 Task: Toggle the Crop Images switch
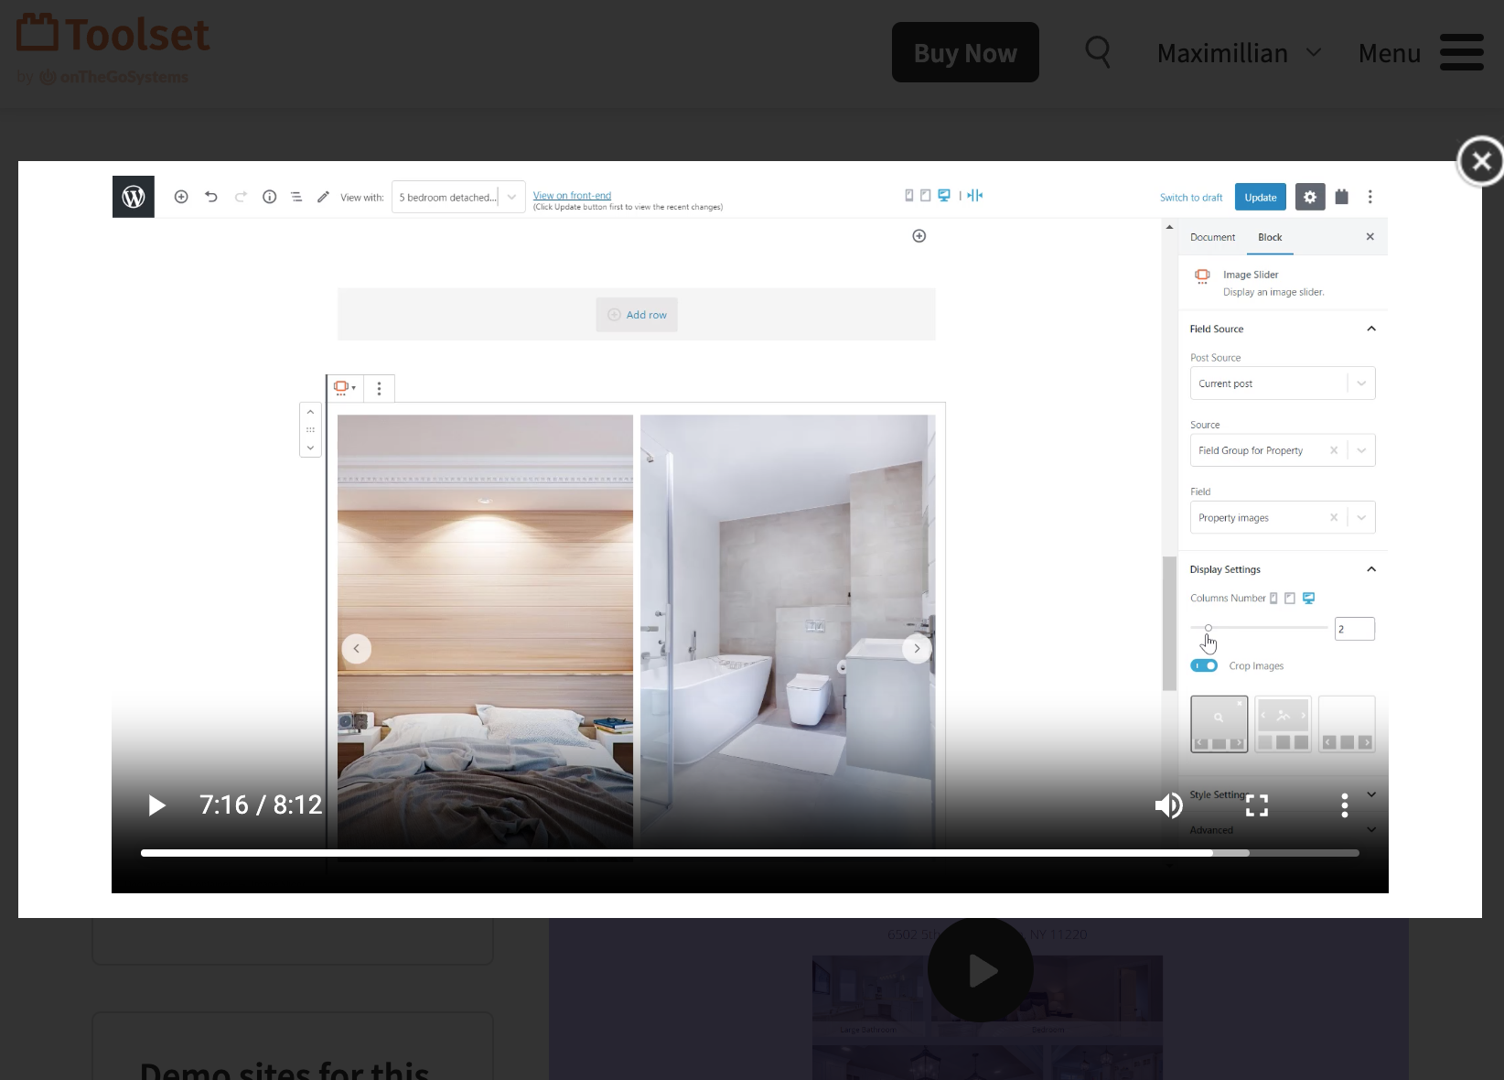pyautogui.click(x=1204, y=665)
